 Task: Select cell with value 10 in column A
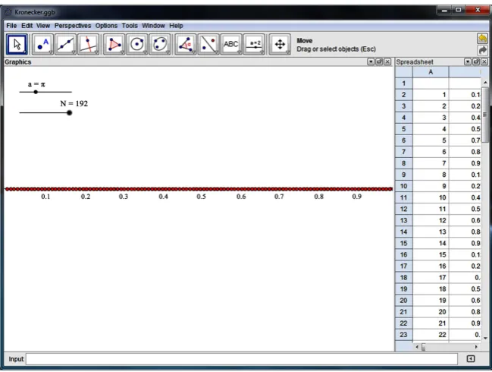click(431, 197)
